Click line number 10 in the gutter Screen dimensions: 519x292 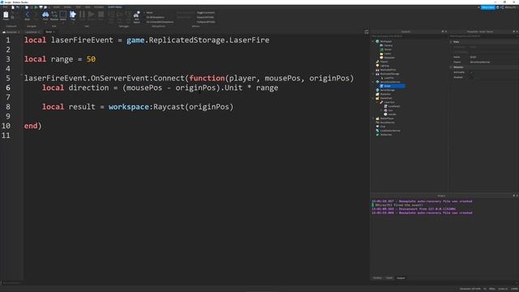pyautogui.click(x=6, y=127)
